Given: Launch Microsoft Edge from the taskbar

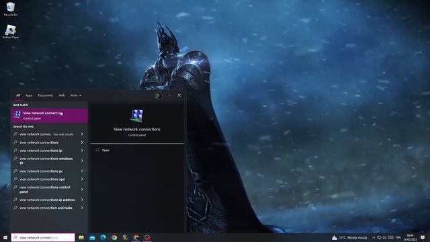Looking at the screenshot, I should pyautogui.click(x=103, y=237).
